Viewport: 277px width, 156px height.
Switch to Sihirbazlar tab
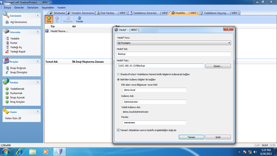(x=57, y=13)
